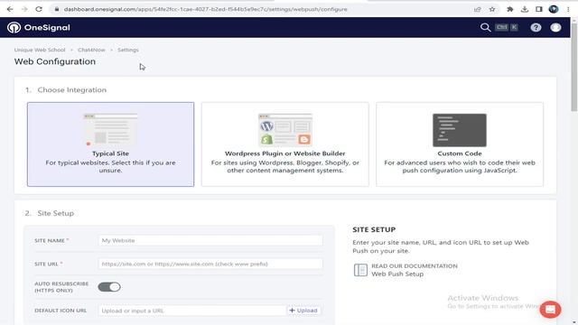Open the Chat4Now breadcrumb
578x325 pixels.
[91, 50]
